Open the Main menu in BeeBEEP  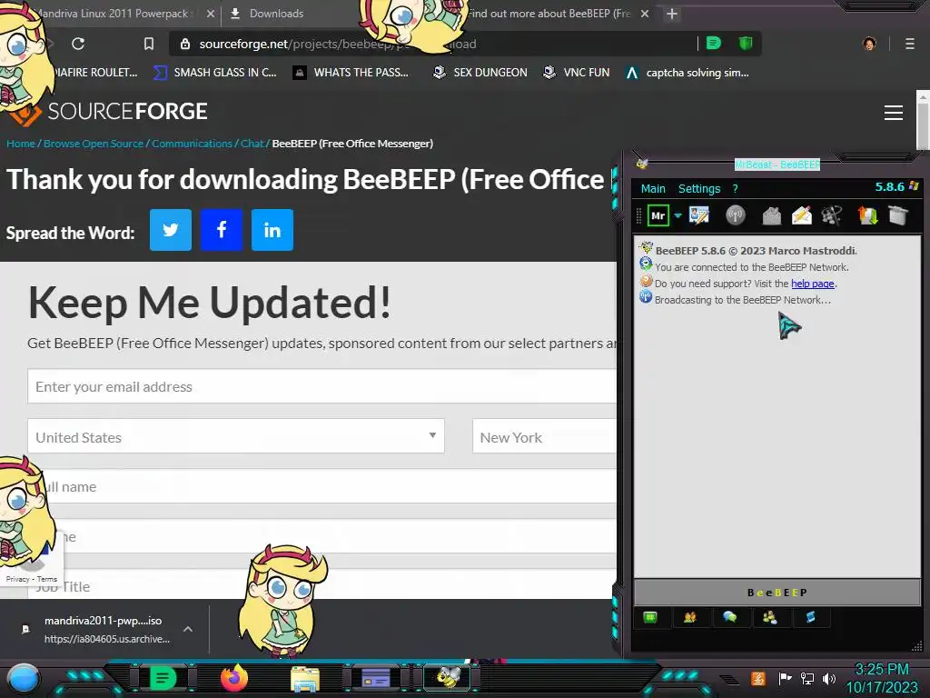(x=653, y=189)
